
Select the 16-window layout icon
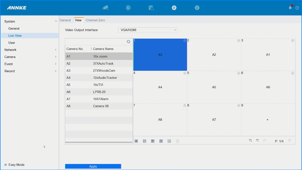[x=169, y=141]
